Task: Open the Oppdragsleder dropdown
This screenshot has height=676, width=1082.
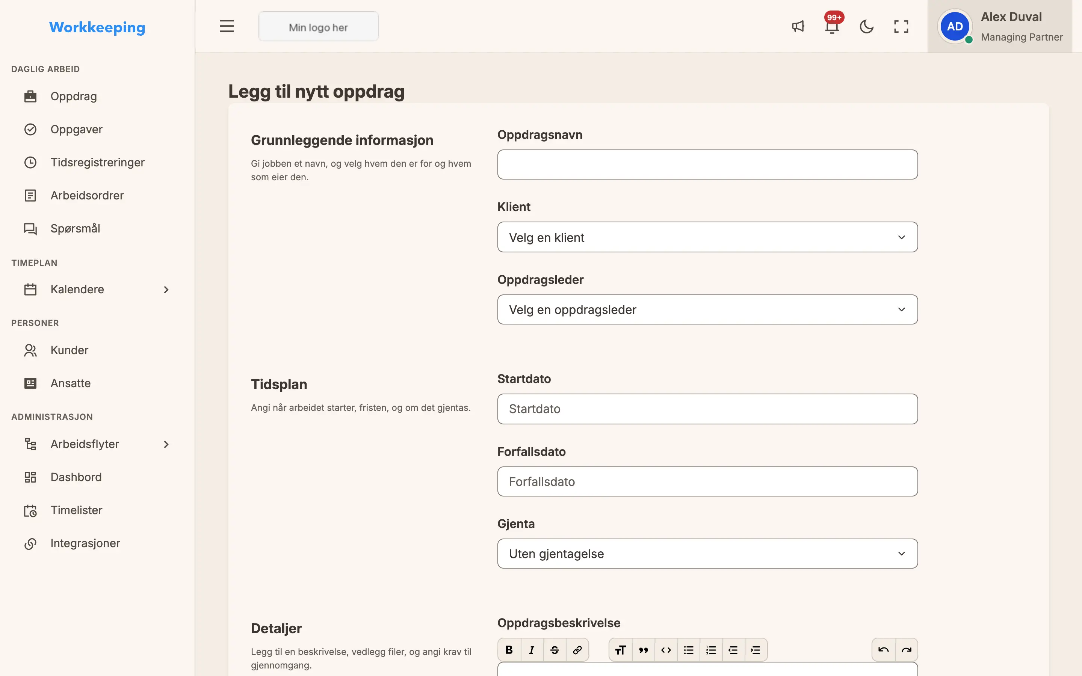Action: (x=707, y=309)
